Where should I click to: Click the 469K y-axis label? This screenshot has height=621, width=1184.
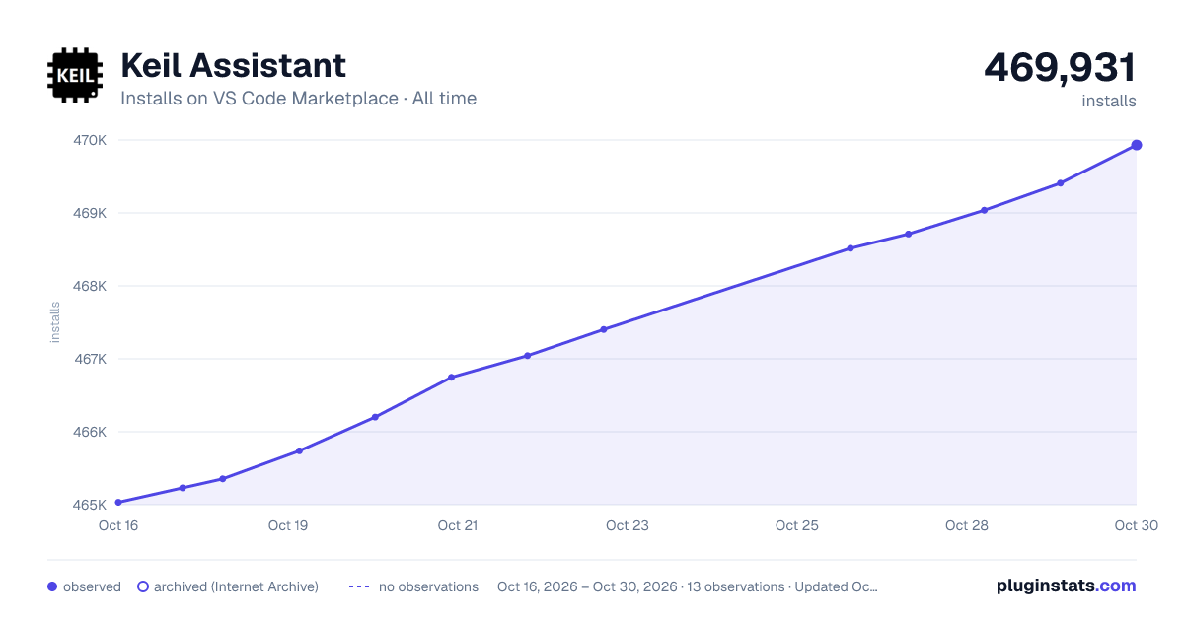[x=90, y=213]
